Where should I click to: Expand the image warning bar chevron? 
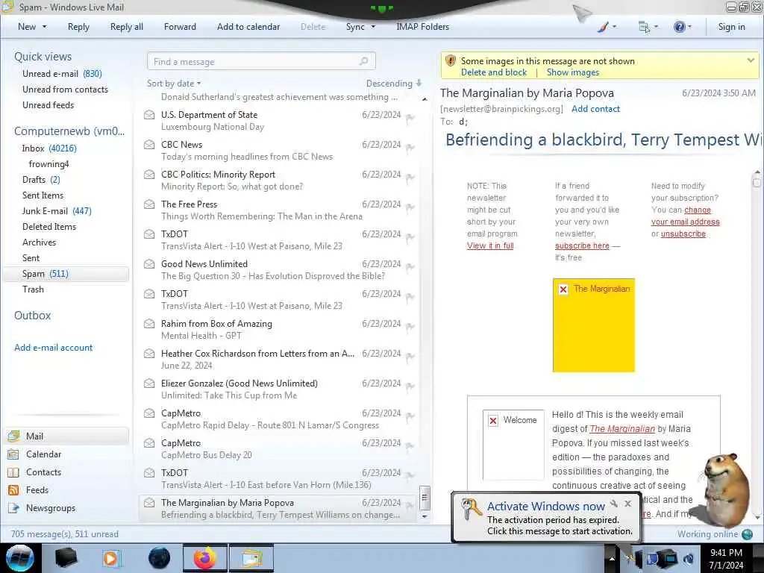click(x=751, y=60)
